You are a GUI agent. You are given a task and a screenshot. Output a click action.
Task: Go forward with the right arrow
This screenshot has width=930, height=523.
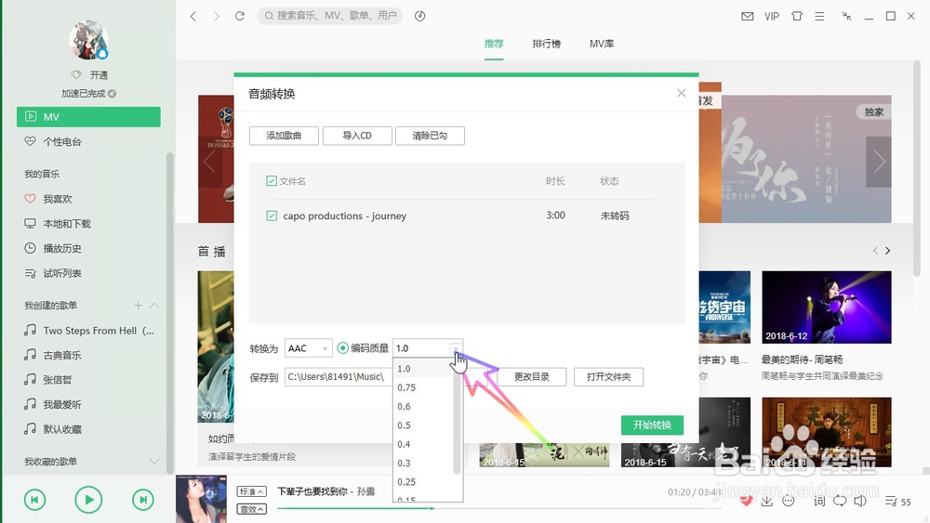pyautogui.click(x=217, y=16)
